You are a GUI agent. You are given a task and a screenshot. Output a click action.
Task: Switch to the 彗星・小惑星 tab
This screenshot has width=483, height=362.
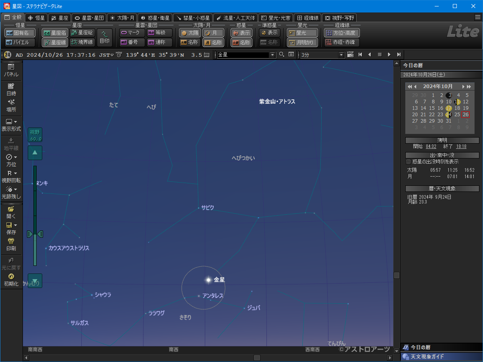coord(193,18)
